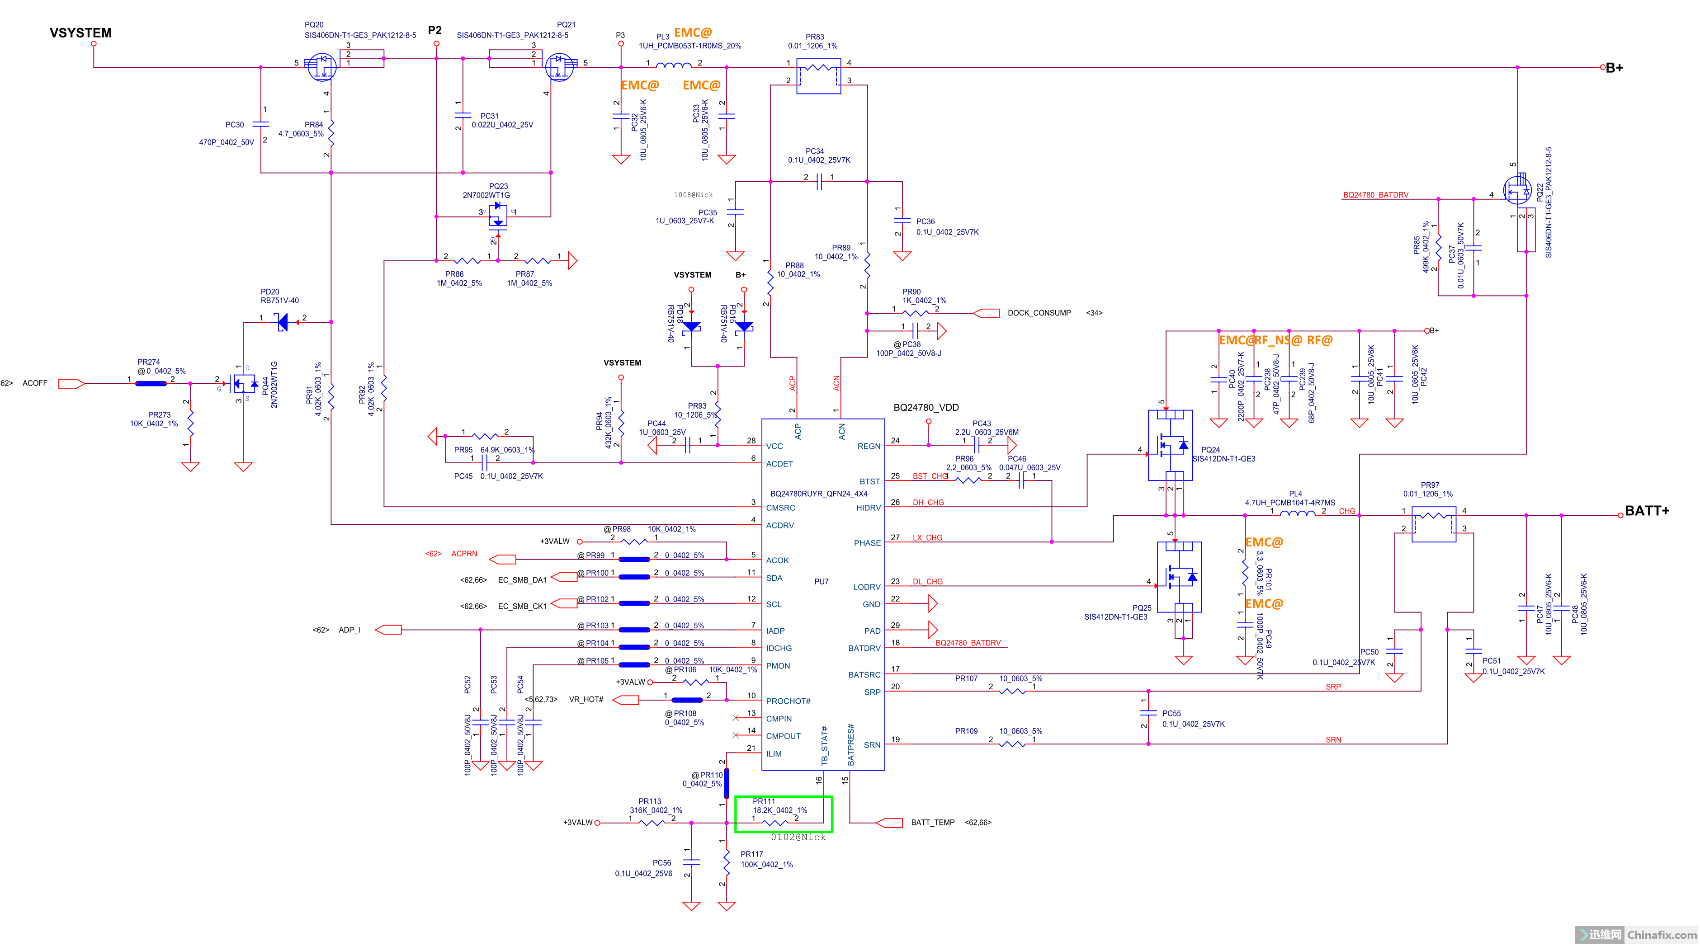Image resolution: width=1700 pixels, height=946 pixels.
Task: Click the ACOFF input port symbol
Action: pyautogui.click(x=71, y=383)
